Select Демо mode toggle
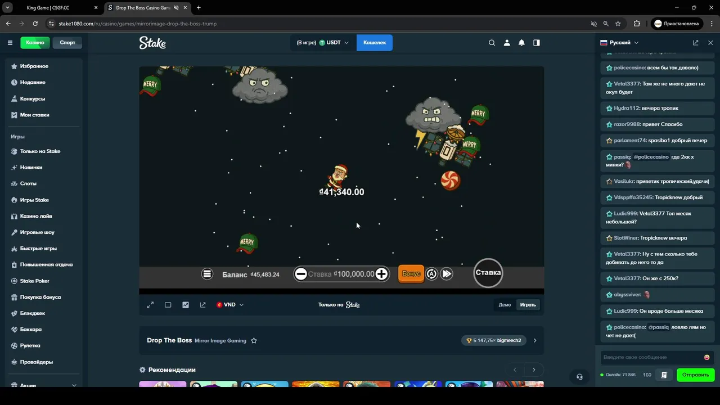Viewport: 720px width, 405px height. [505, 305]
